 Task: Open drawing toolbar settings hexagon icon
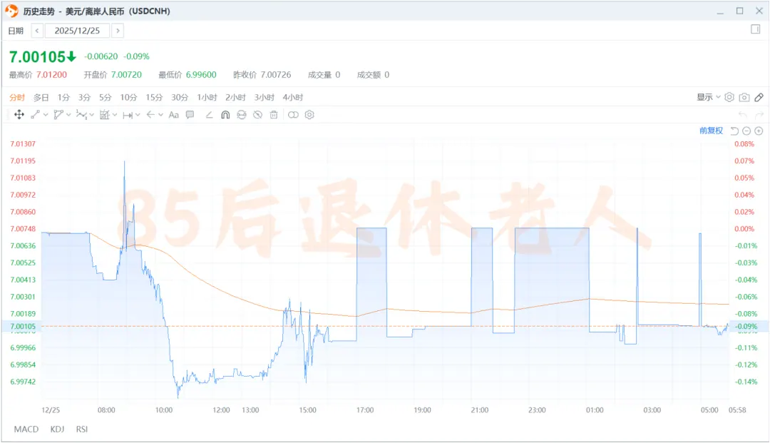[x=309, y=114]
